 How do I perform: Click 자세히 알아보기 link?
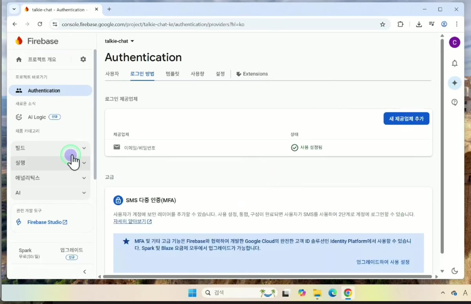point(132,221)
